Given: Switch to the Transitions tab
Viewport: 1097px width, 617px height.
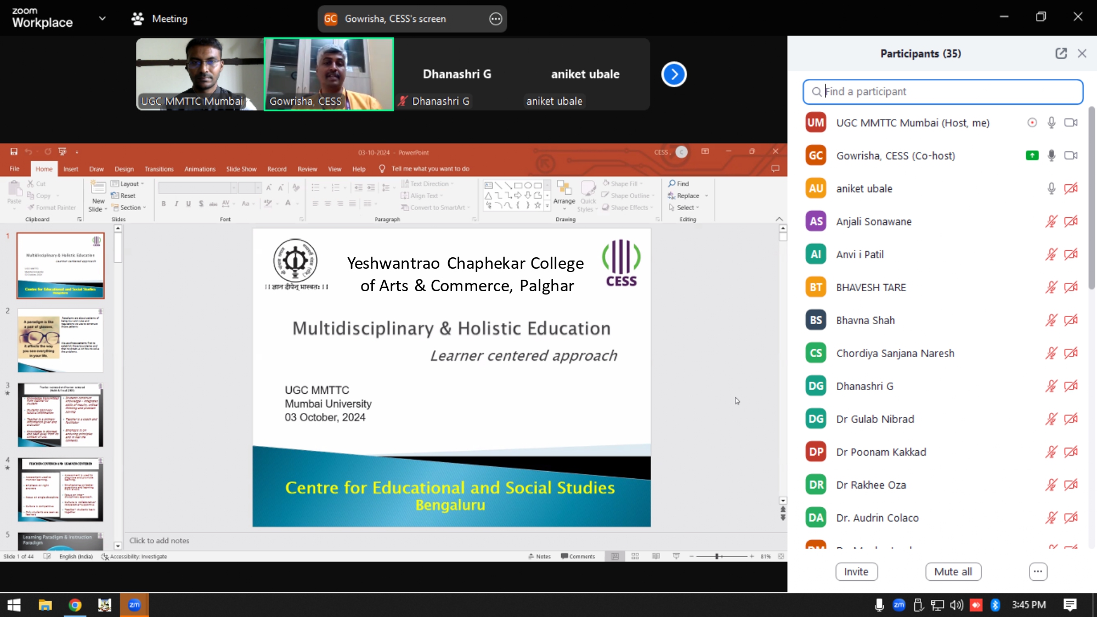Looking at the screenshot, I should tap(159, 169).
